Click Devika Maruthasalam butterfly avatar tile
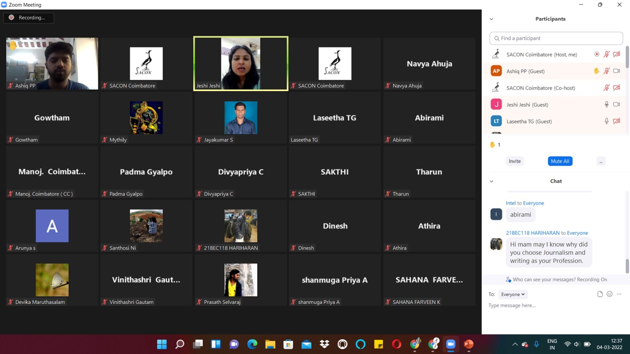Viewport: 630px width, 354px height. (52, 280)
